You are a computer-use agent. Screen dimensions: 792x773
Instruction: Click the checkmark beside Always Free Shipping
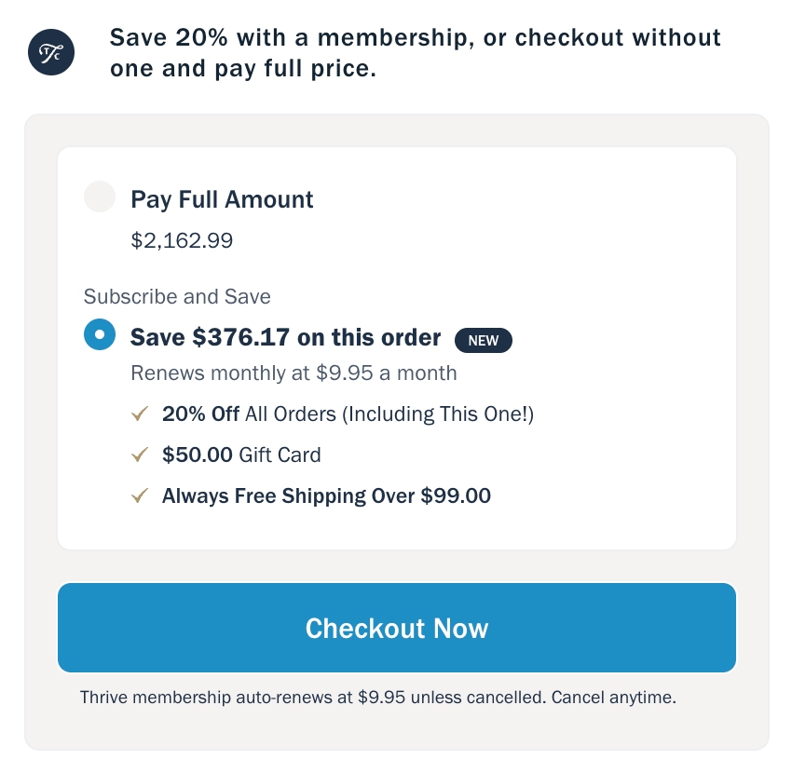click(x=140, y=495)
